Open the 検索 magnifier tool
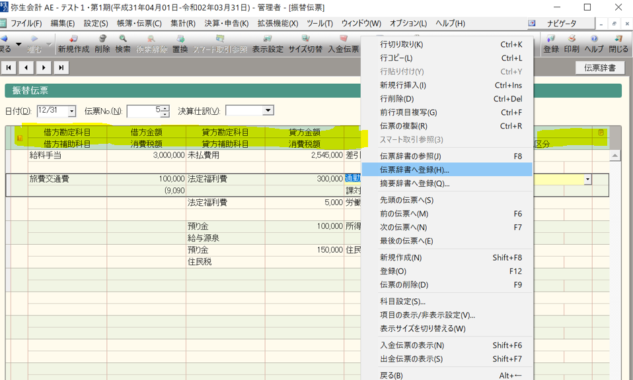This screenshot has height=380, width=633. (x=123, y=44)
